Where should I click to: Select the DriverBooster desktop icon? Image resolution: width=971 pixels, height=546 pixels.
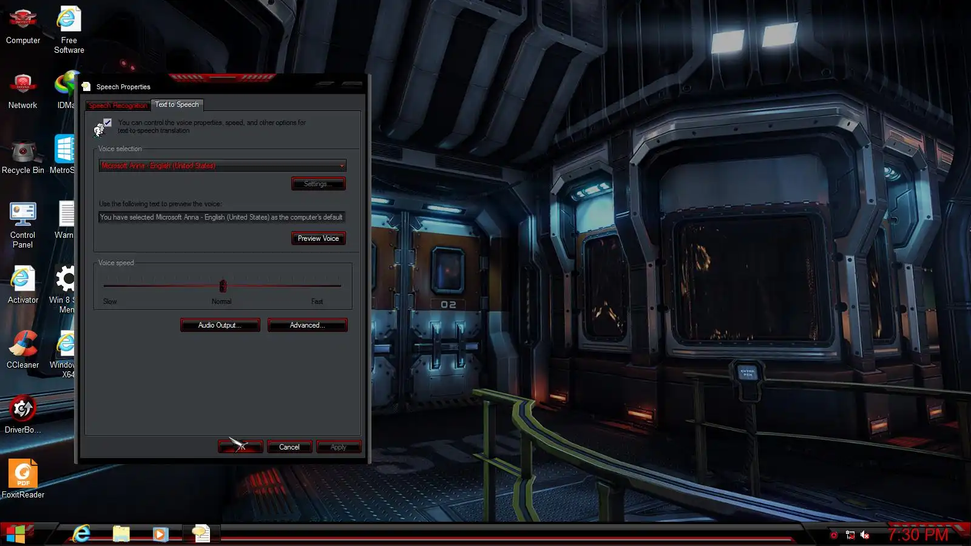(22, 415)
